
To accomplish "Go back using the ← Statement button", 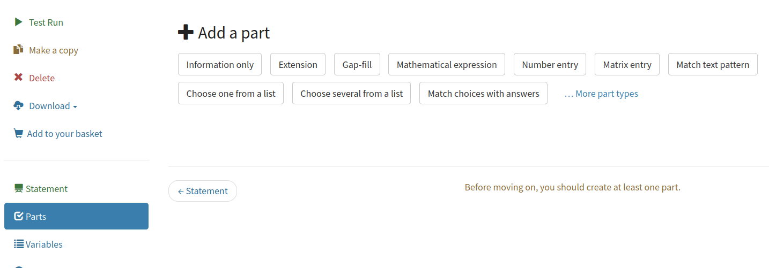I will [x=203, y=191].
